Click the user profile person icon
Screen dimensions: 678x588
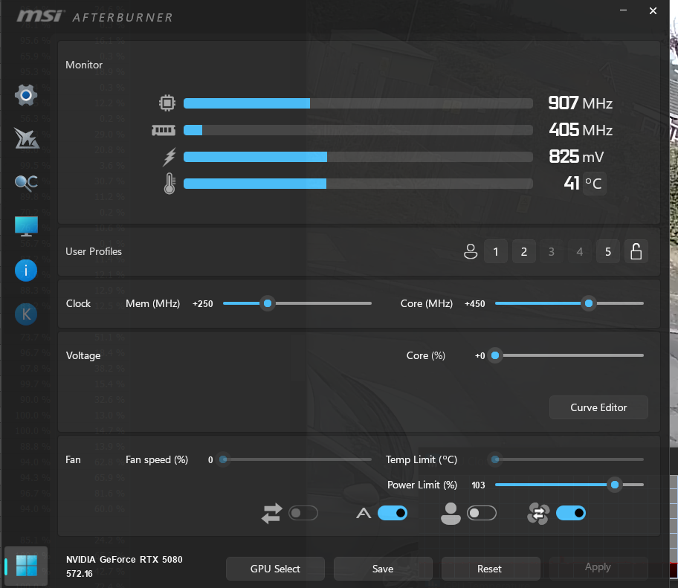[470, 252]
